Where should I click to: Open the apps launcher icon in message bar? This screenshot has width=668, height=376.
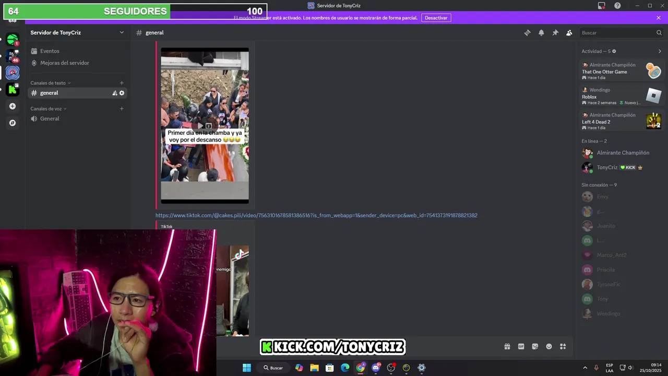tap(563, 346)
